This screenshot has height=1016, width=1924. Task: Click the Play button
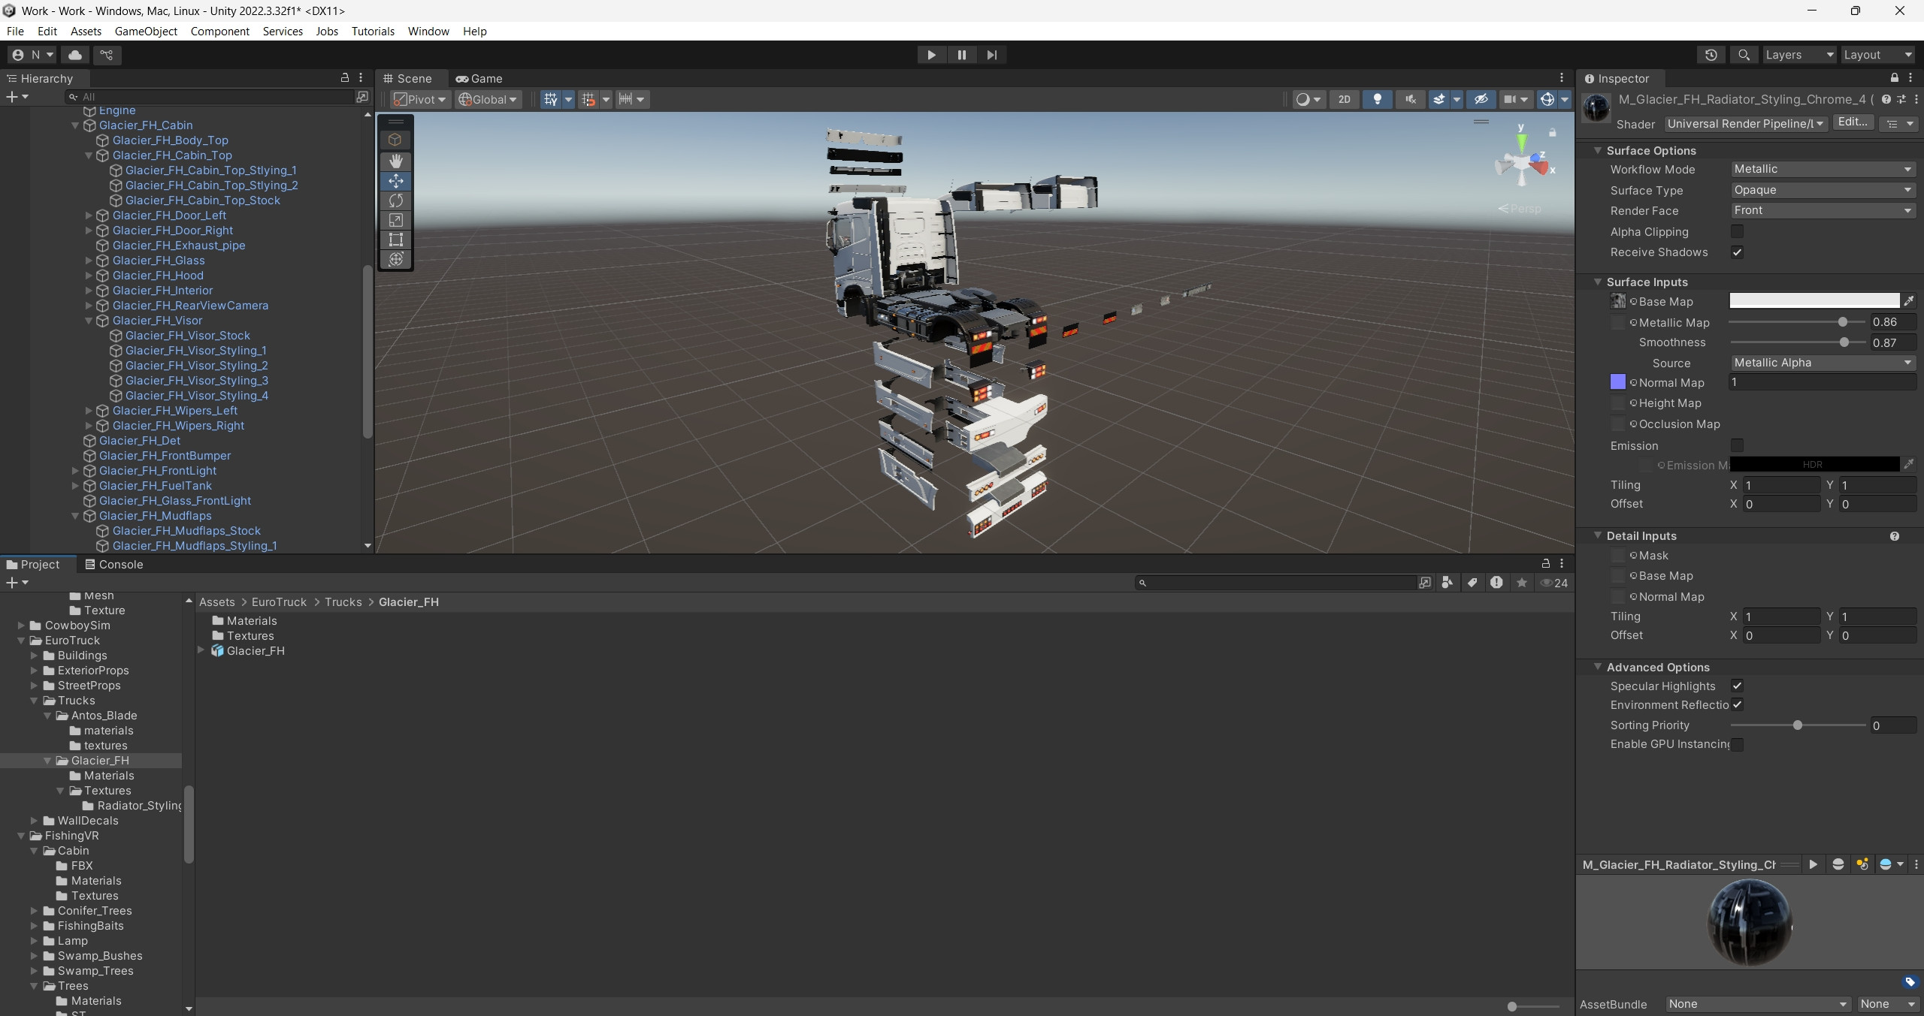click(930, 55)
